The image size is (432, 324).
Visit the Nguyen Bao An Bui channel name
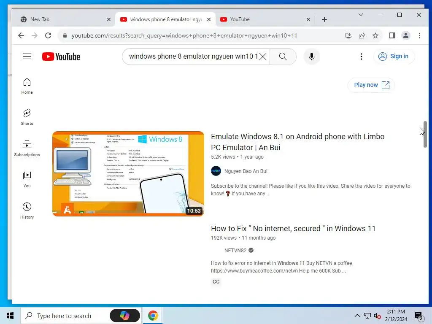pyautogui.click(x=246, y=171)
